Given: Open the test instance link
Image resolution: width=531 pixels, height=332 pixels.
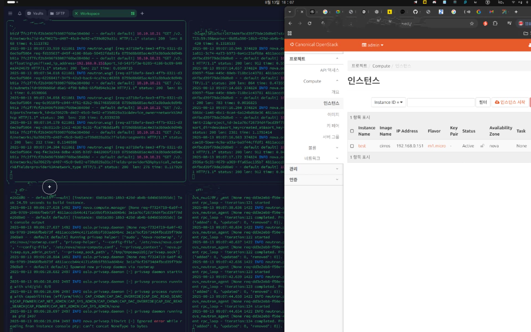Looking at the screenshot, I should click(x=362, y=146).
